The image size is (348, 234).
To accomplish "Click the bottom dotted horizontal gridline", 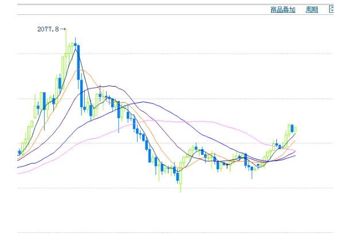I will [172, 232].
